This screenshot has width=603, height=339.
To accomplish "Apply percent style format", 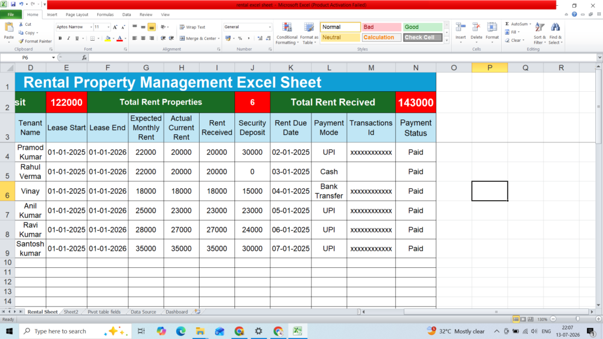I will (x=240, y=38).
